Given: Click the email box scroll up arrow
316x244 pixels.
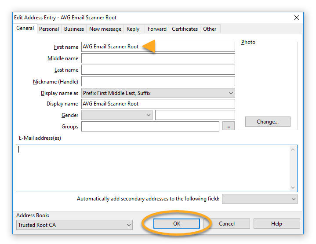Looking at the screenshot, I should (x=293, y=149).
